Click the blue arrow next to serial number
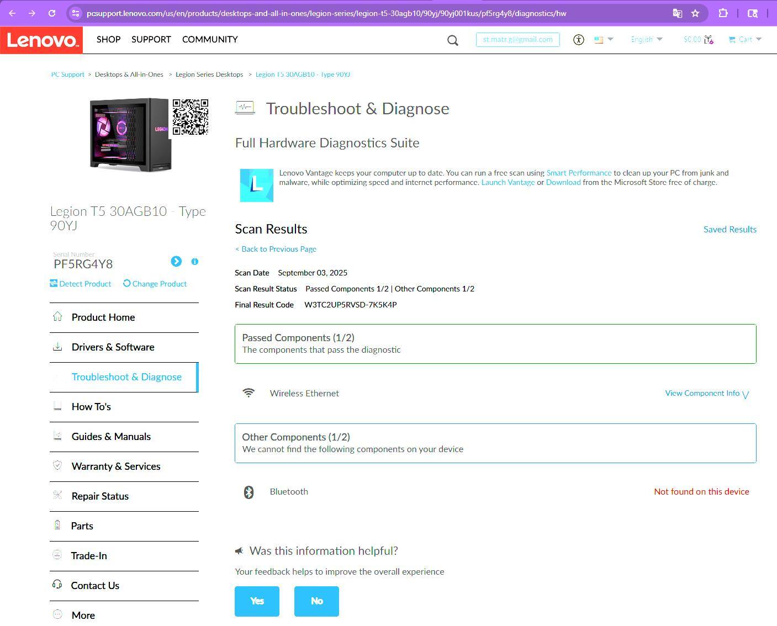 (x=176, y=262)
